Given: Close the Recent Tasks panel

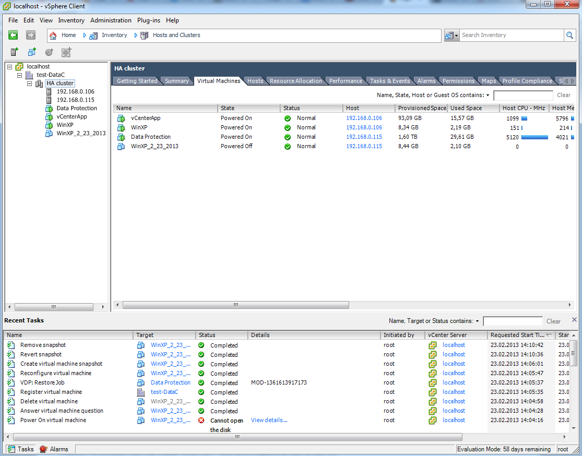Looking at the screenshot, I should click(574, 320).
